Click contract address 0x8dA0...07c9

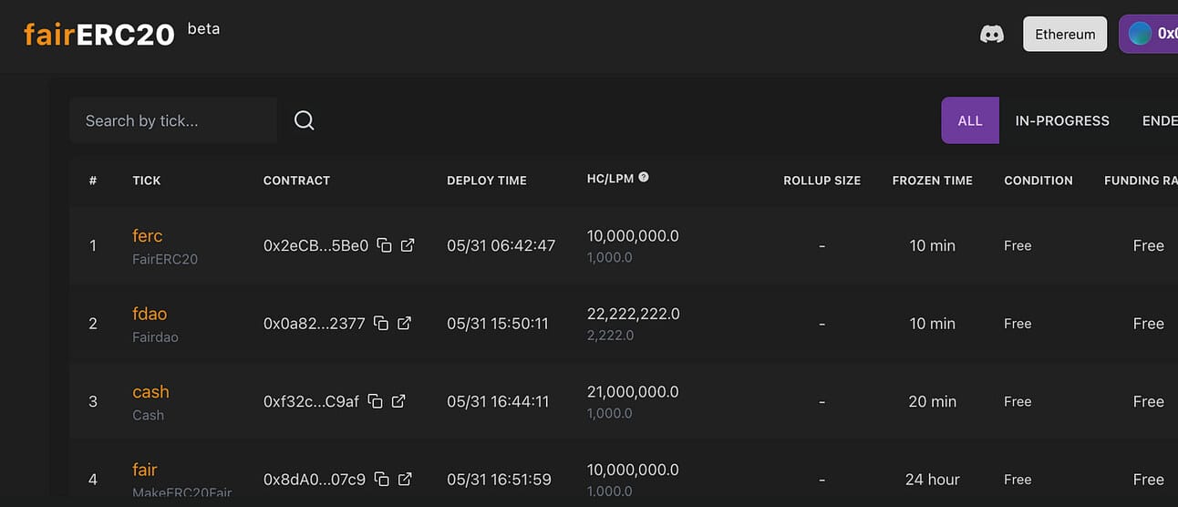coord(315,479)
